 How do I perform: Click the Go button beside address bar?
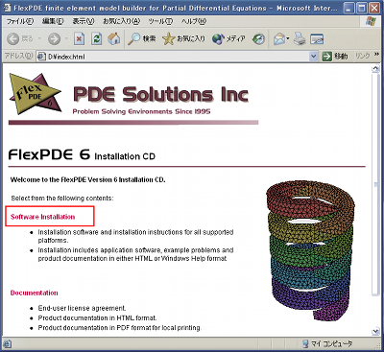pos(335,57)
